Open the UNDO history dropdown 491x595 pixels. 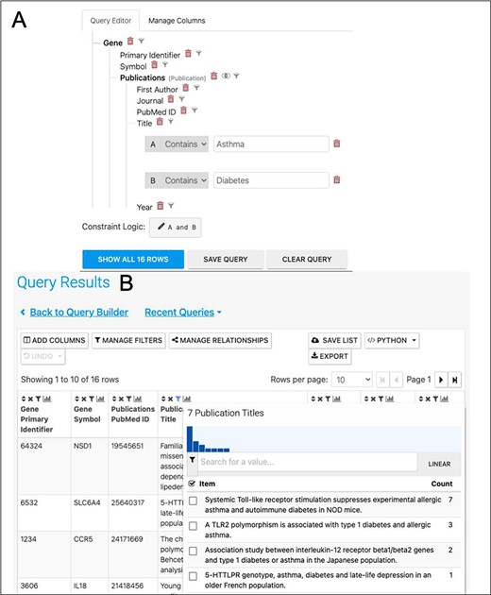(42, 356)
